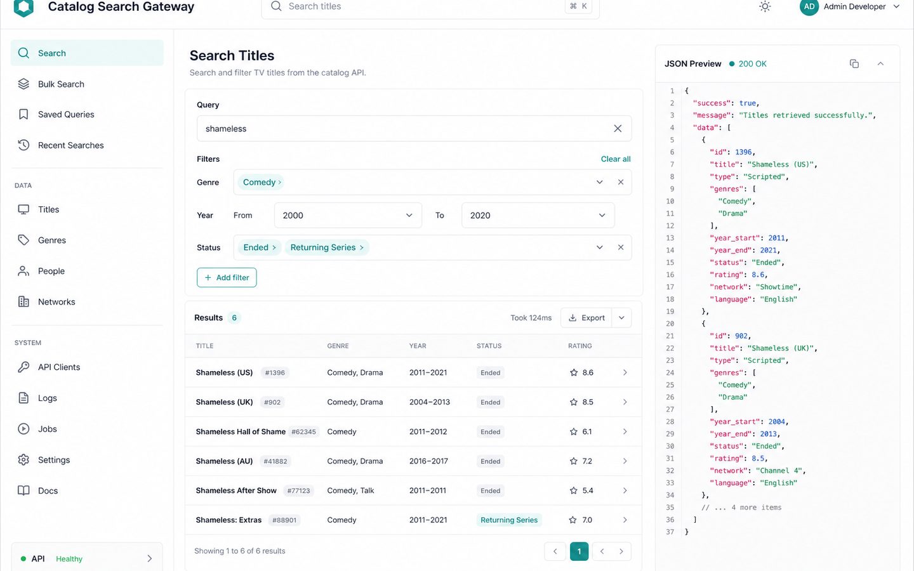914x571 pixels.
Task: Click star icon rated 7.0
Action: click(x=574, y=520)
